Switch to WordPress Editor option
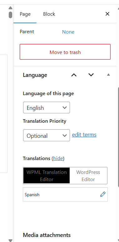The image size is (119, 242). pos(88,176)
